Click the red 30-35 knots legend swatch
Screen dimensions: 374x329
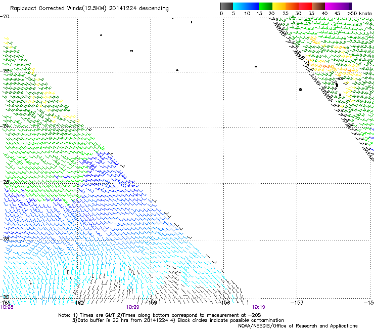pyautogui.click(x=305, y=6)
